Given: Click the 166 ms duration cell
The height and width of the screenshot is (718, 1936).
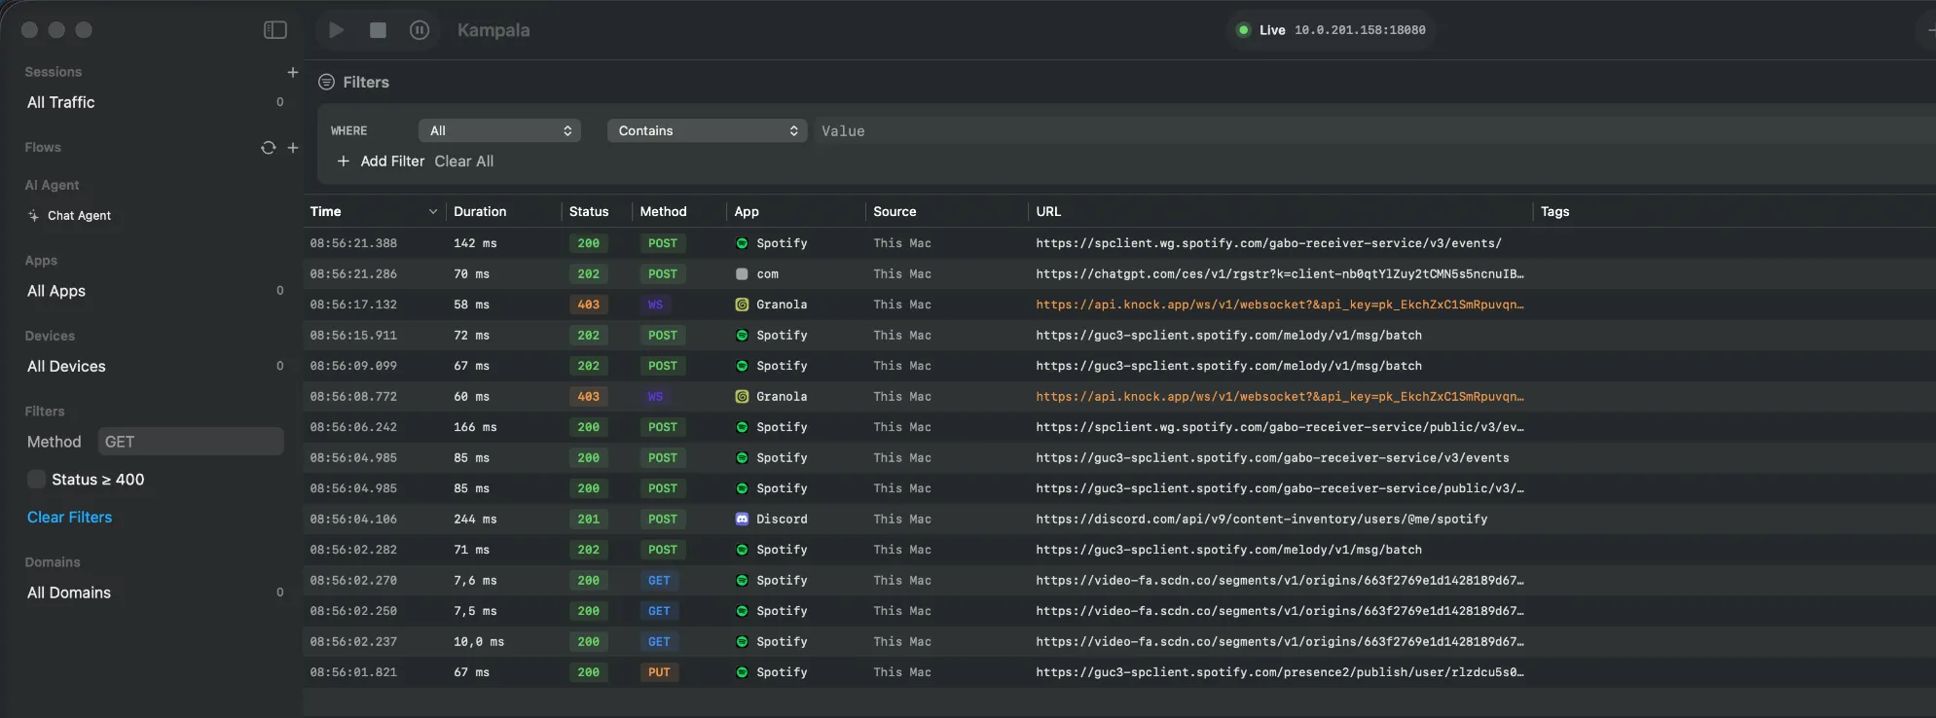Looking at the screenshot, I should pyautogui.click(x=475, y=427).
